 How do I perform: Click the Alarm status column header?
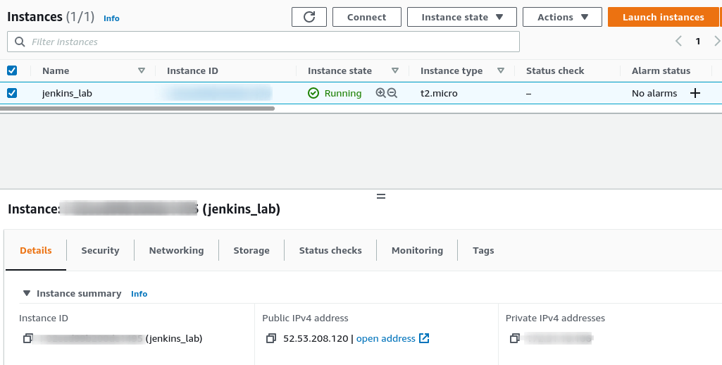tap(661, 70)
